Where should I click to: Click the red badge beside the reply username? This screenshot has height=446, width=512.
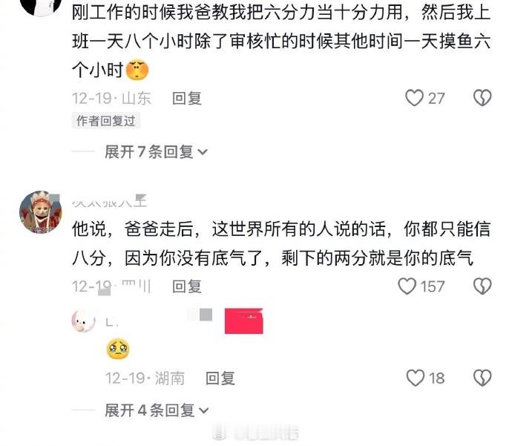[244, 321]
